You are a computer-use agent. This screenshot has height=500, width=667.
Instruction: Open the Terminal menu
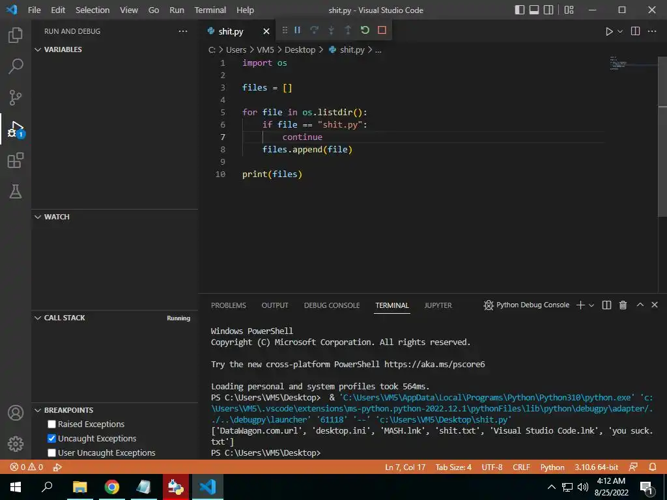[210, 10]
